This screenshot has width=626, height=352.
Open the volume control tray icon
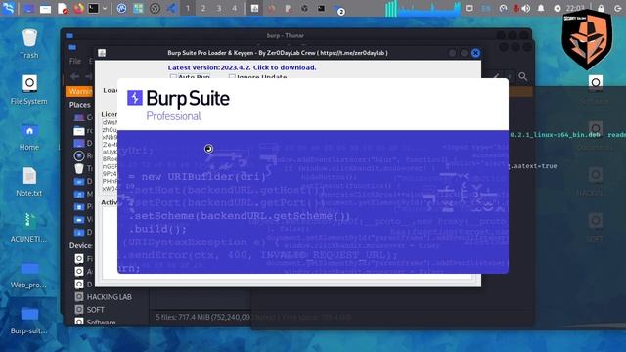coord(526,8)
